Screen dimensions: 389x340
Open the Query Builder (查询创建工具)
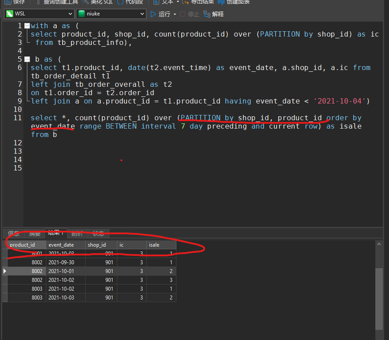click(57, 2)
